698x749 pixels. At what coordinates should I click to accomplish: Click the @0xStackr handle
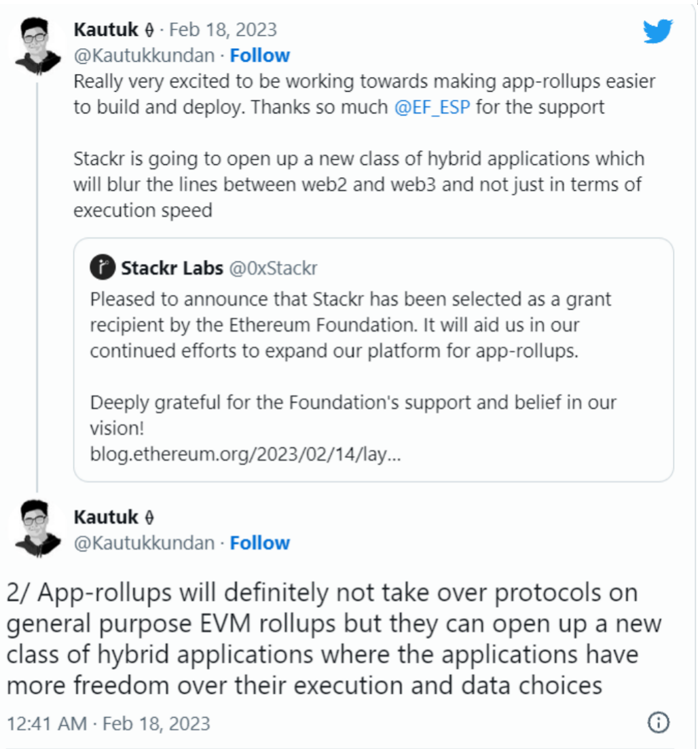pos(273,269)
